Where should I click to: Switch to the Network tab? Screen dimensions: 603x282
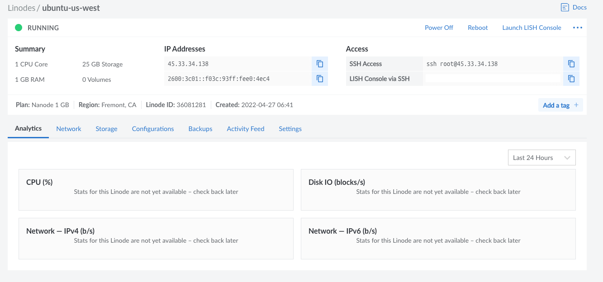[x=69, y=129]
